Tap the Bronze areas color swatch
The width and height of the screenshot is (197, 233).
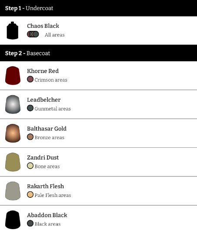tap(30, 137)
